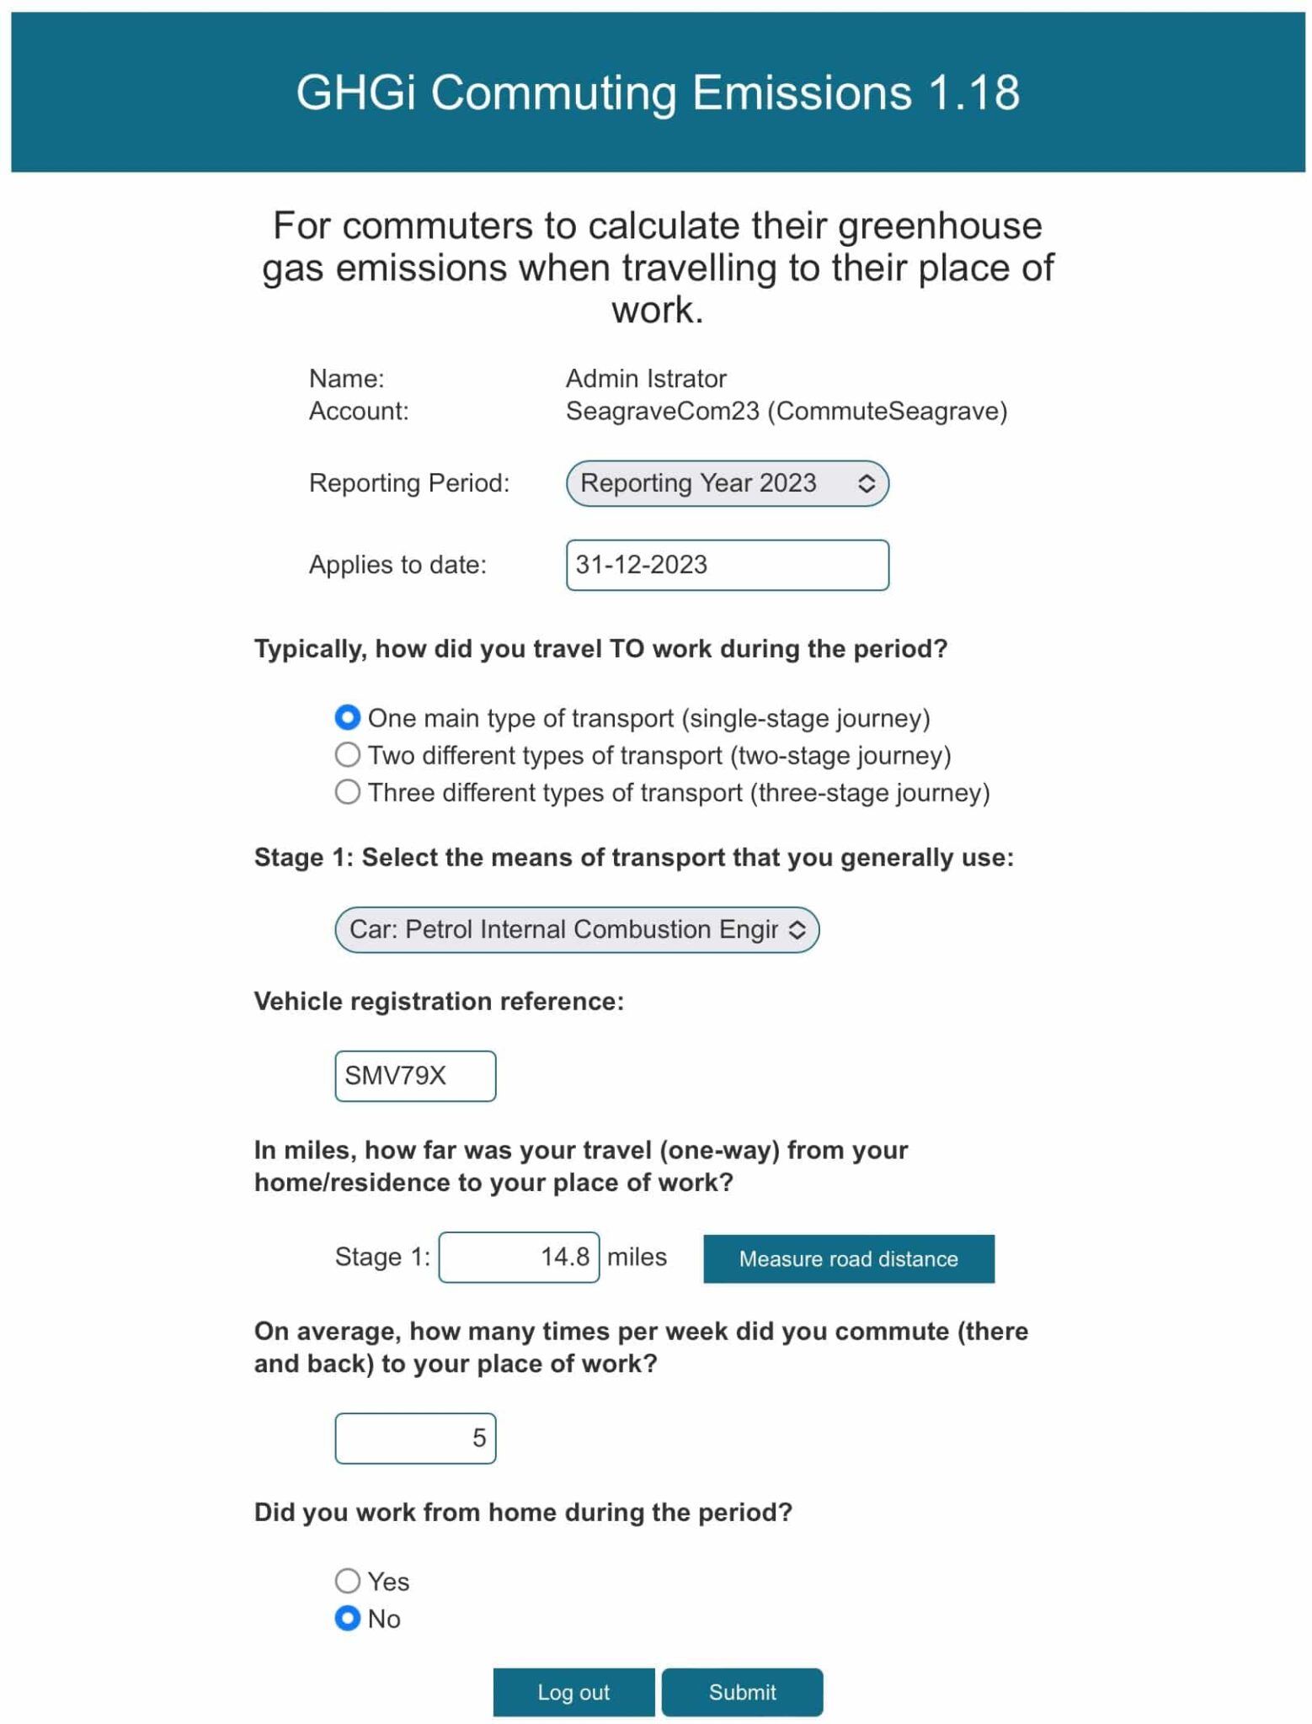Select the '31-12-2023' date text

[x=642, y=565]
